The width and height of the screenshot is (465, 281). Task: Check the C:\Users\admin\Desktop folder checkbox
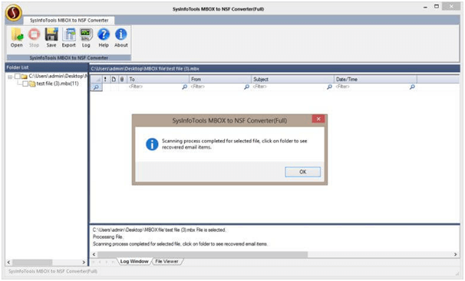click(18, 77)
